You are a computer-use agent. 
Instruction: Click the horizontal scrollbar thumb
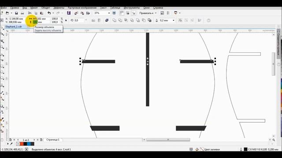168,140
